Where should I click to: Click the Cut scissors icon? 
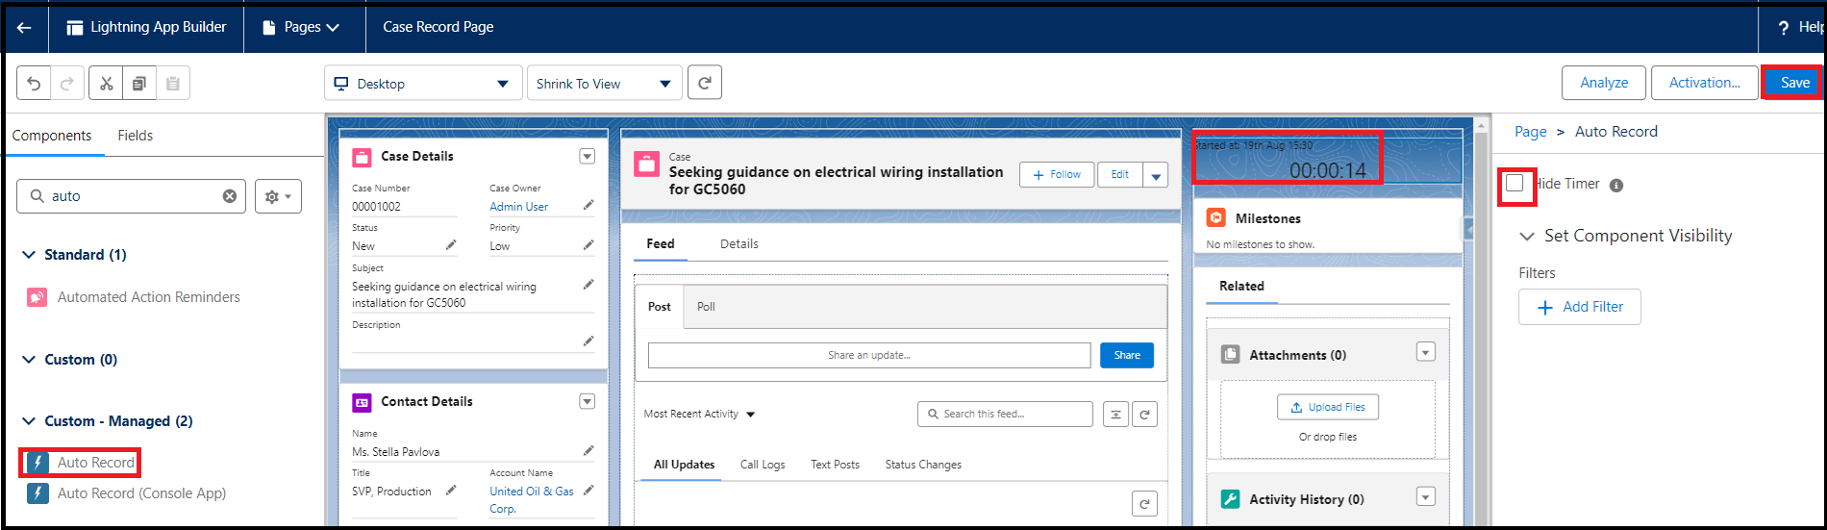107,84
